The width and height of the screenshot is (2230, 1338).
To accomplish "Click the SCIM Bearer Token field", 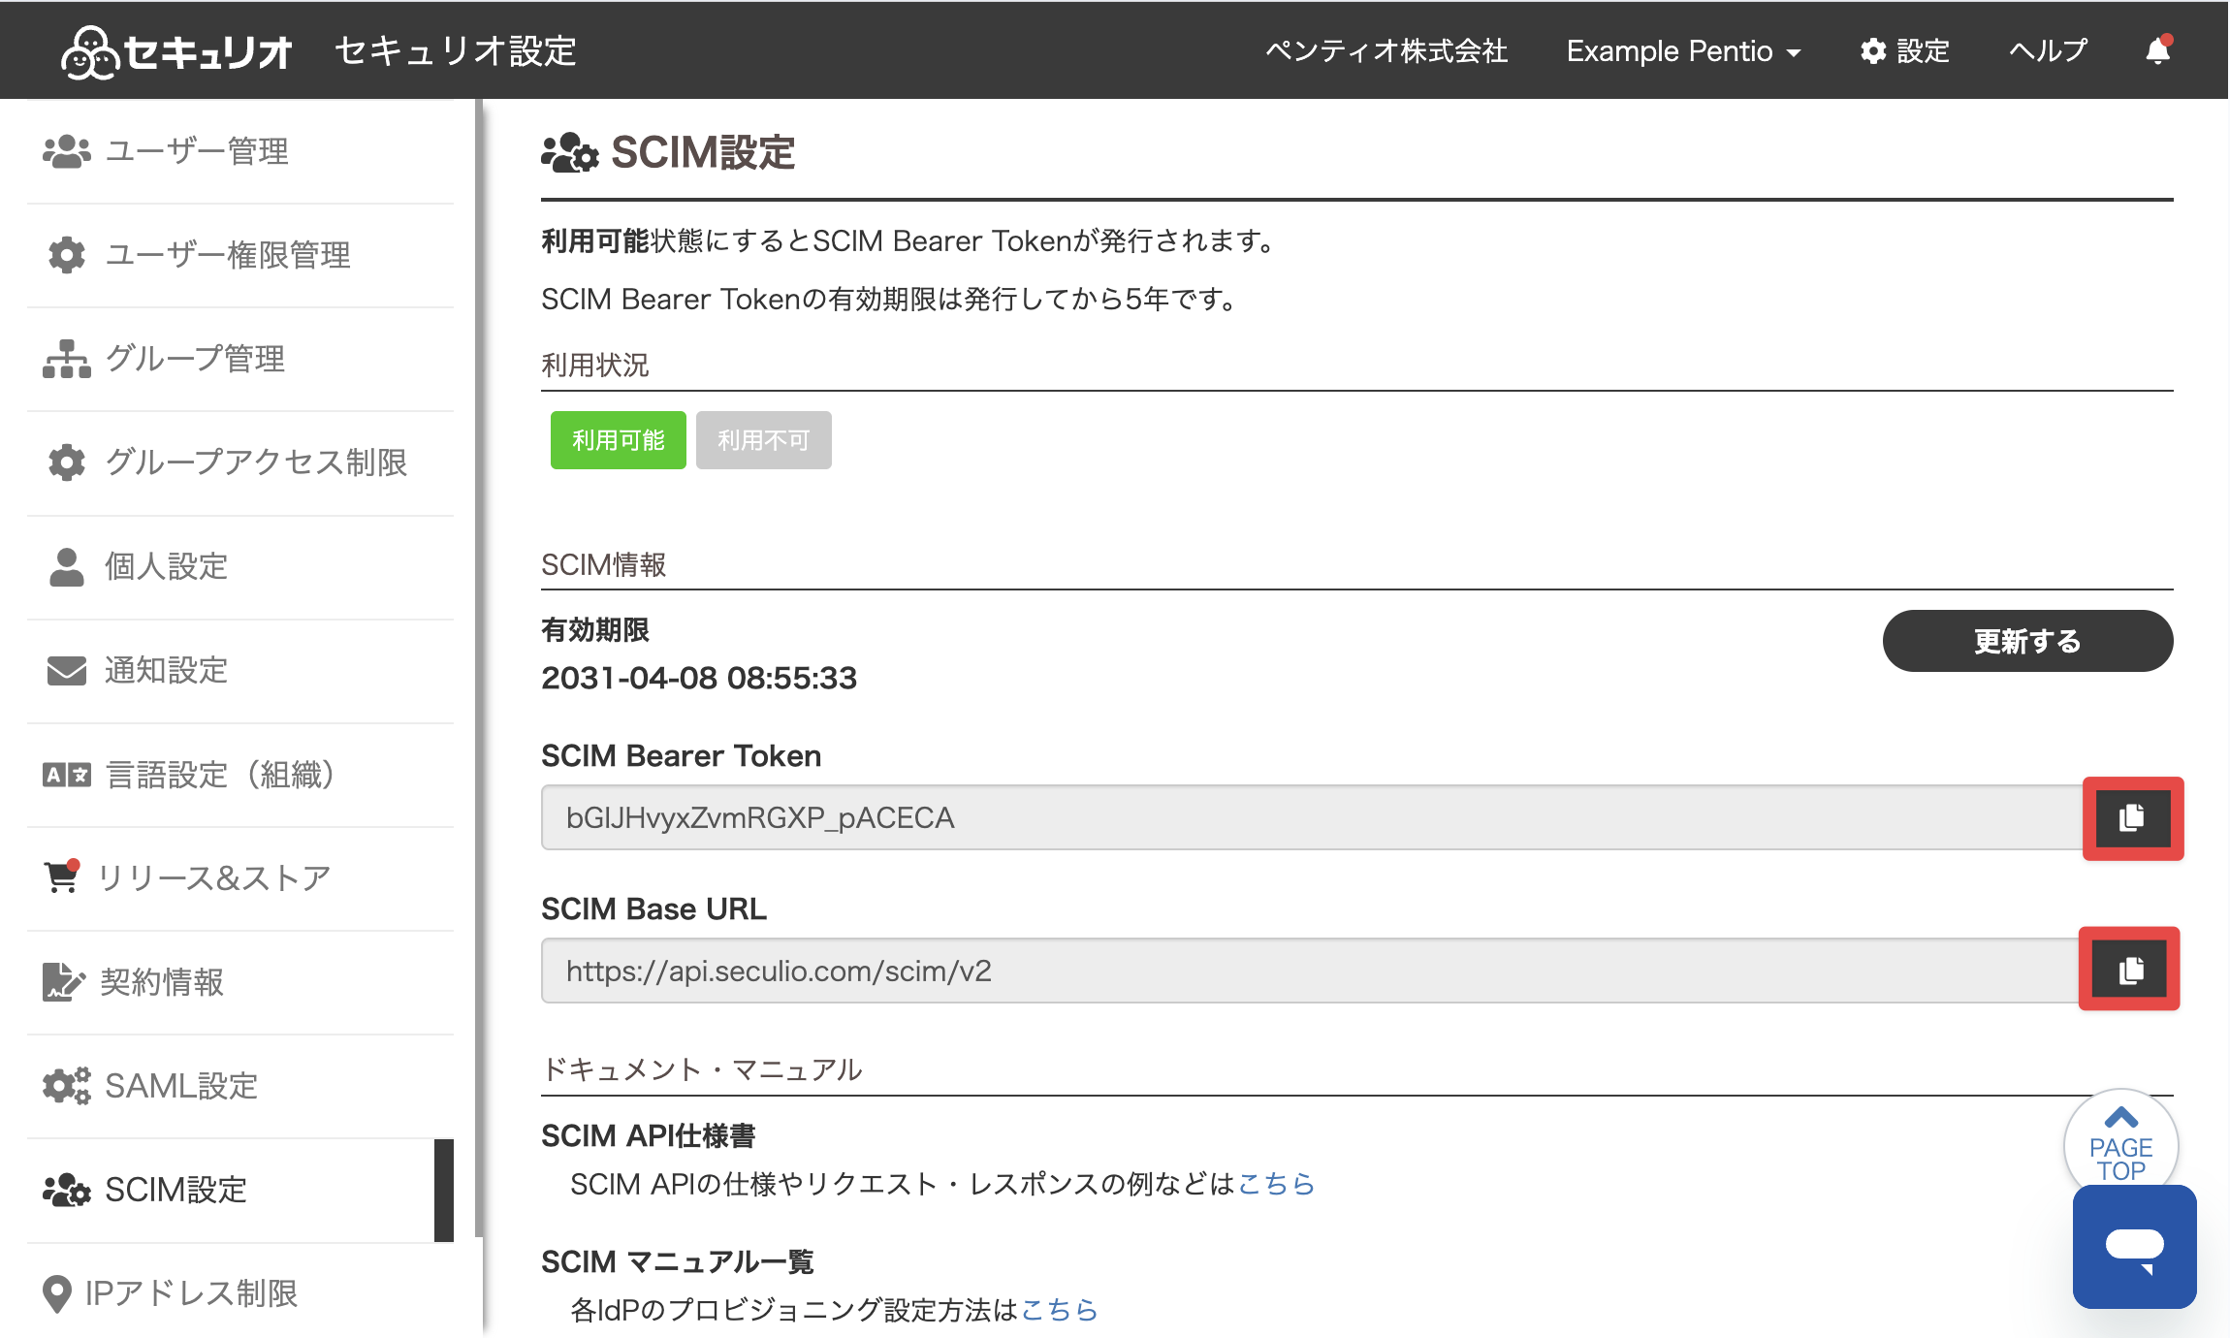I will [1312, 818].
